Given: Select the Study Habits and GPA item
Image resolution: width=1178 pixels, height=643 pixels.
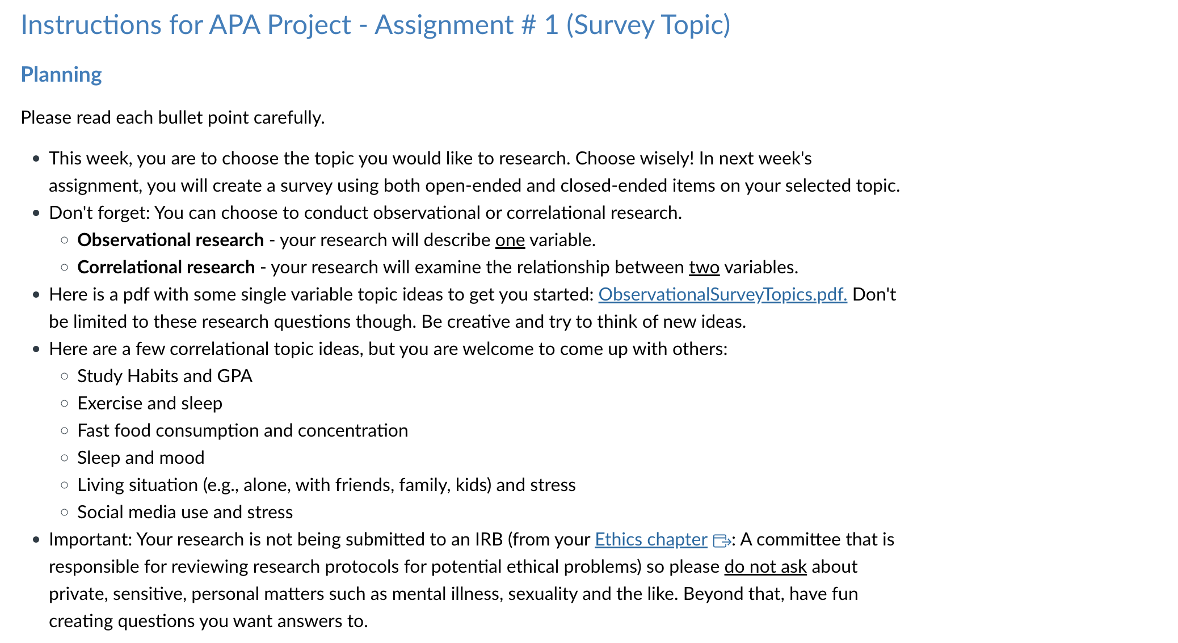Looking at the screenshot, I should tap(165, 376).
